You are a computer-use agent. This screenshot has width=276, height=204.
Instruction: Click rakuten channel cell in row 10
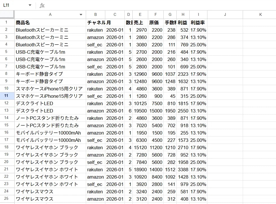pos(96,89)
